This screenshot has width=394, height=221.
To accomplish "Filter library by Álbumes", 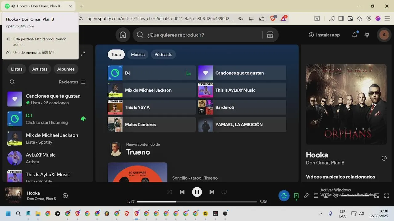I will tap(66, 69).
